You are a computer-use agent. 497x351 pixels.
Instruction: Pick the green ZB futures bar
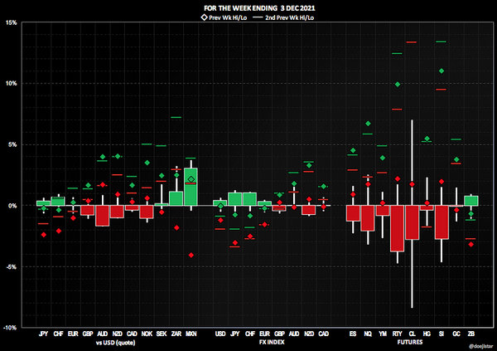click(x=471, y=200)
